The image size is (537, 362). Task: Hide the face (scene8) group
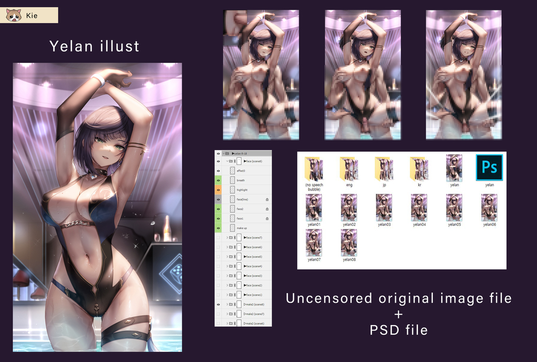pyautogui.click(x=218, y=161)
